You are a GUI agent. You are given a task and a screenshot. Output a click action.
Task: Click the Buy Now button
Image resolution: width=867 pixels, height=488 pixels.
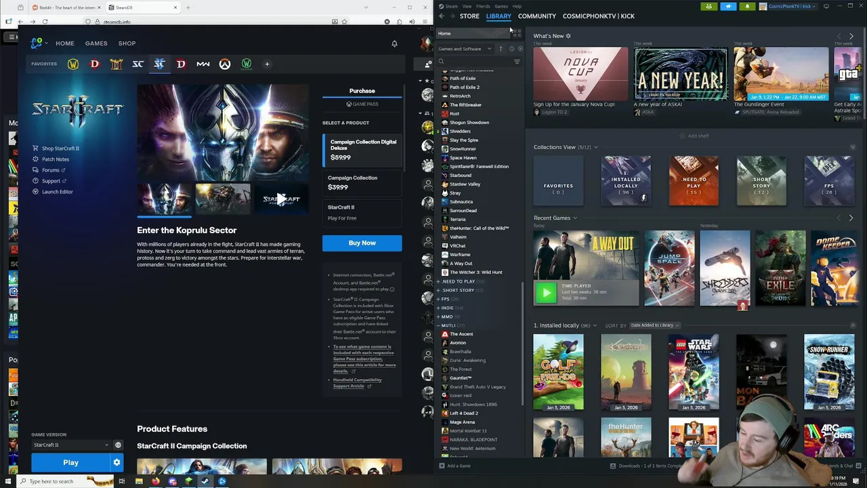[362, 243]
